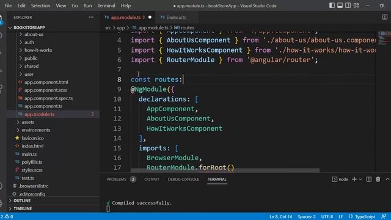Image resolution: width=391 pixels, height=220 pixels.
Task: Split the terminal panel
Action: point(369,179)
